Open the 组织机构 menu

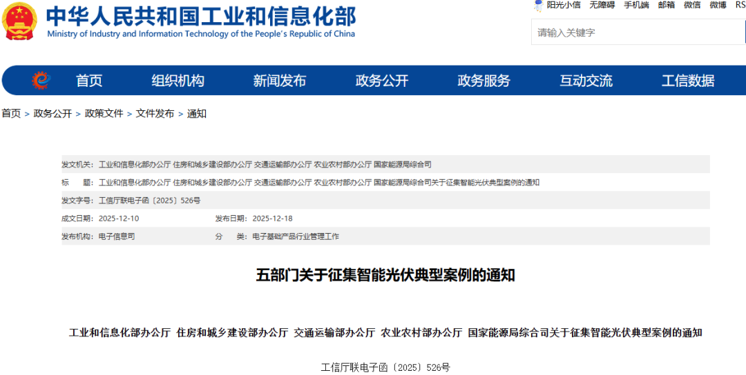coord(178,81)
